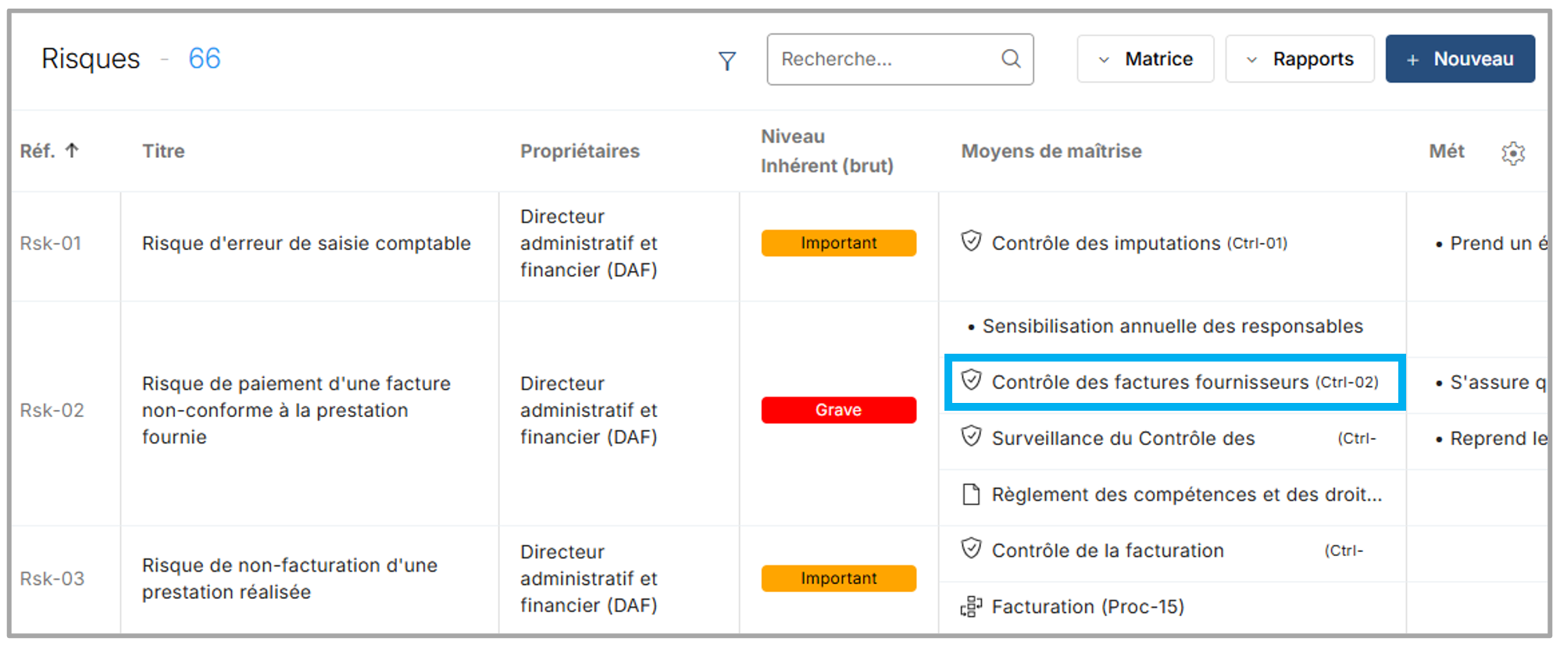Open Risque d'erreur de saisie comptable
Screen dimensions: 1560x645
click(x=306, y=244)
